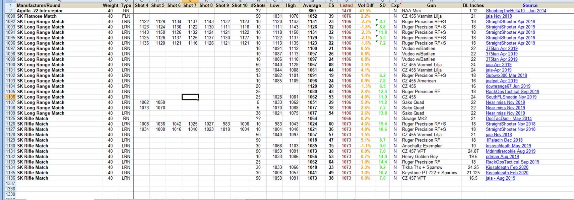The height and width of the screenshot is (200, 574).
Task: Select the Gun header cell
Action: pyautogui.click(x=431, y=5)
